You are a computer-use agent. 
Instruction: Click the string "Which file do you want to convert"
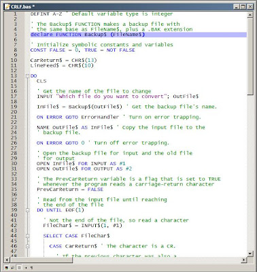(111, 97)
